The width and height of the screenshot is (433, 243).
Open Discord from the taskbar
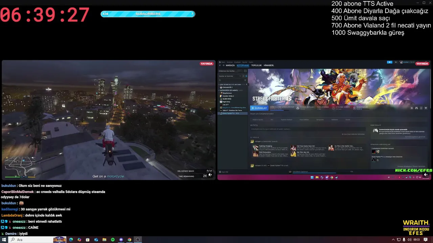coord(121,240)
